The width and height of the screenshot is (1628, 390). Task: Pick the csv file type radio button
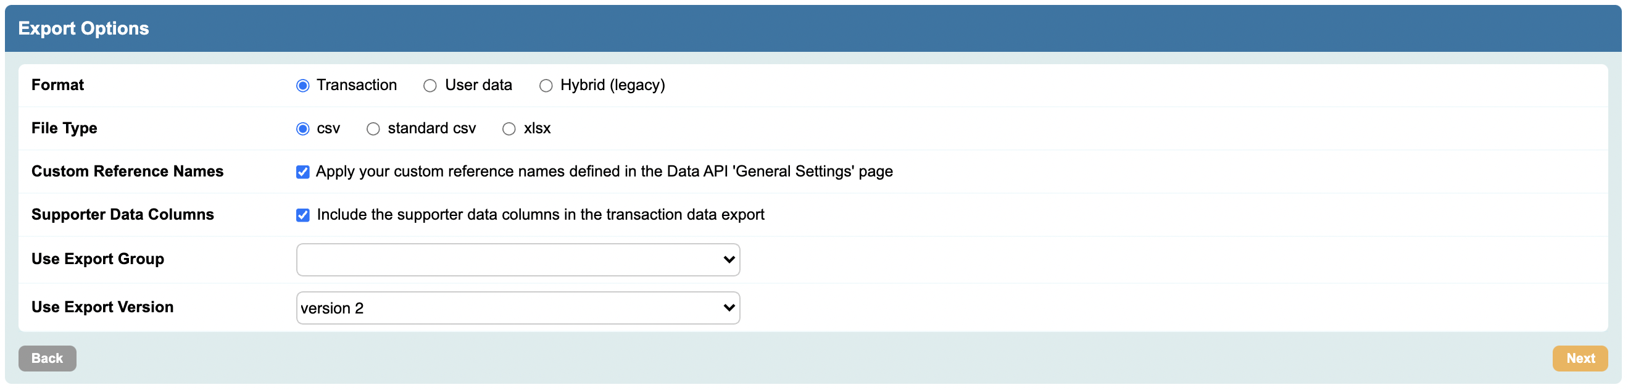(303, 129)
